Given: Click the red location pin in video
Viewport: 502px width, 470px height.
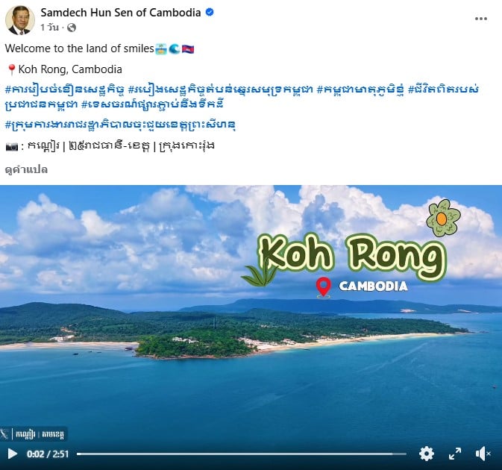Looking at the screenshot, I should pos(324,287).
